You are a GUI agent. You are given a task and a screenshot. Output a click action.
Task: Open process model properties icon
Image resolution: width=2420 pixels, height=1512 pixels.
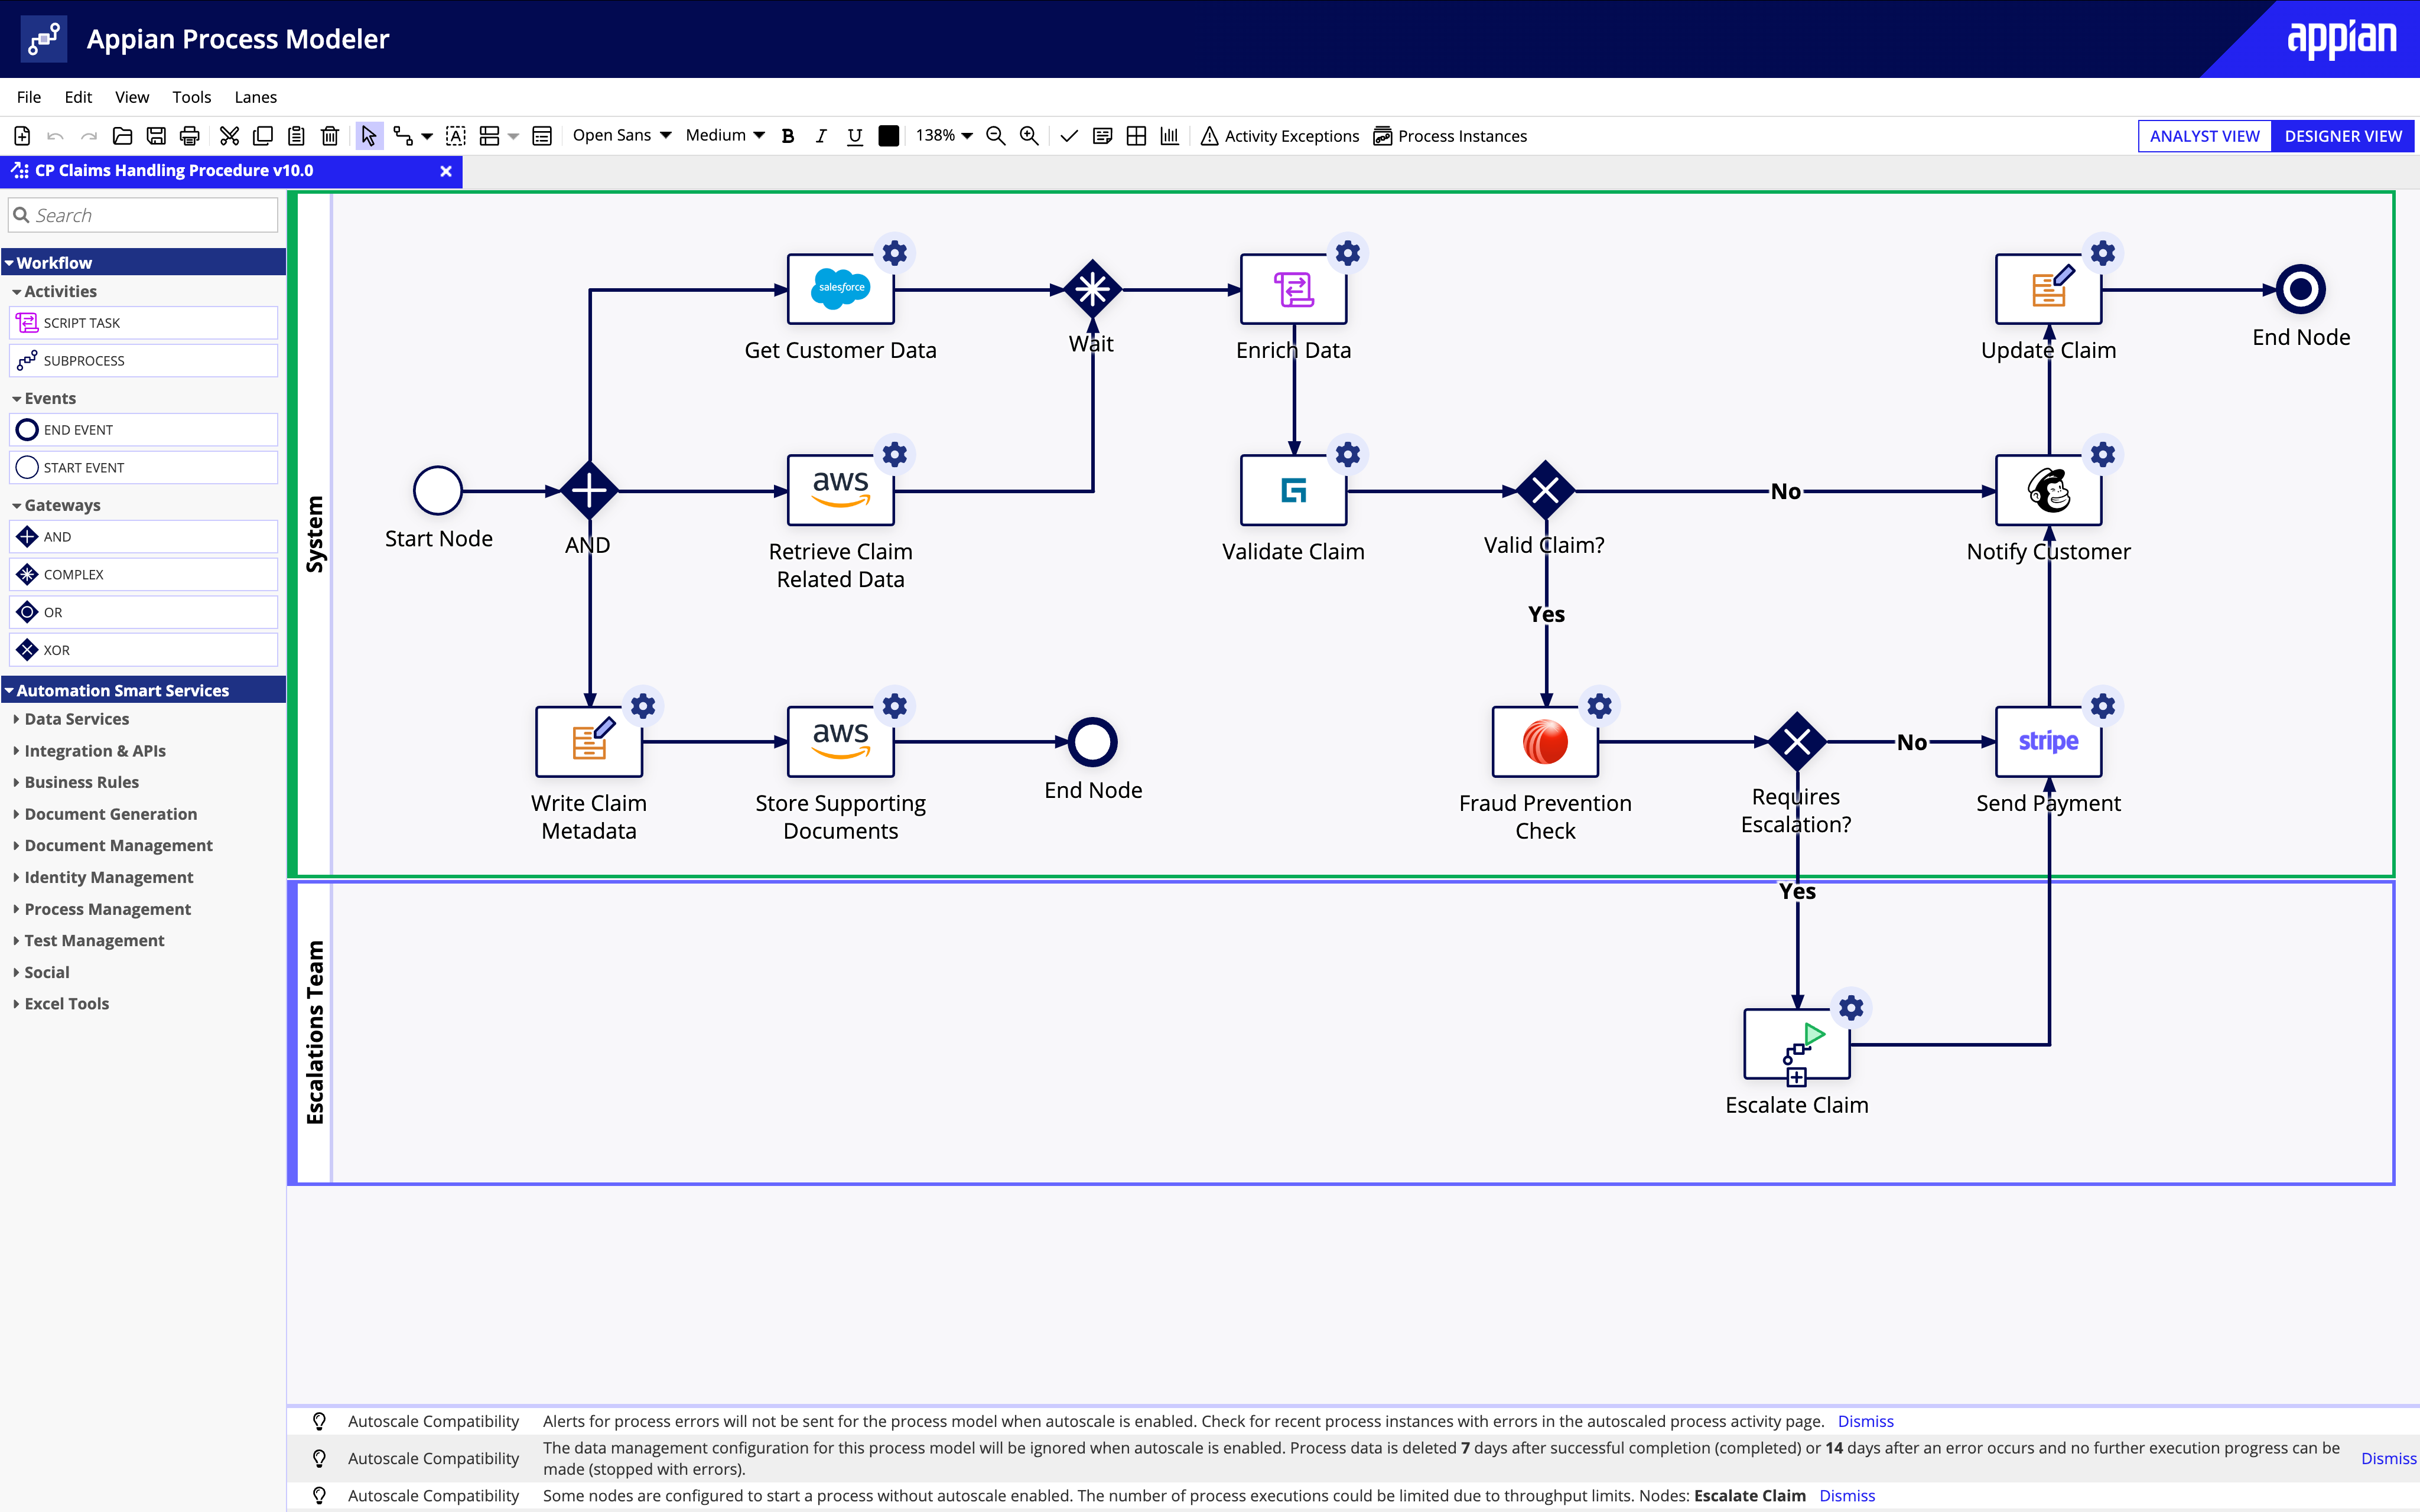point(542,136)
